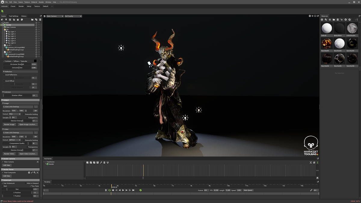Open the Material menu
361x203 pixels.
34,2
